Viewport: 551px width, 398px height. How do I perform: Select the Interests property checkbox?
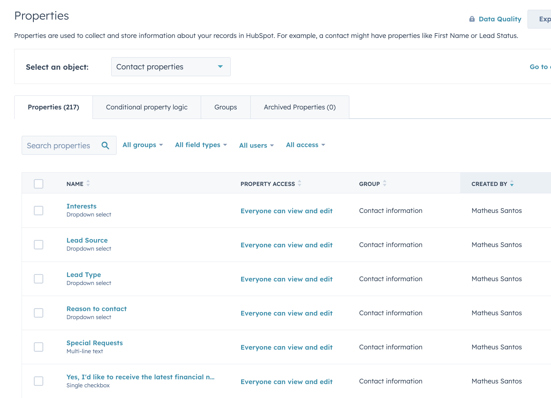point(39,211)
